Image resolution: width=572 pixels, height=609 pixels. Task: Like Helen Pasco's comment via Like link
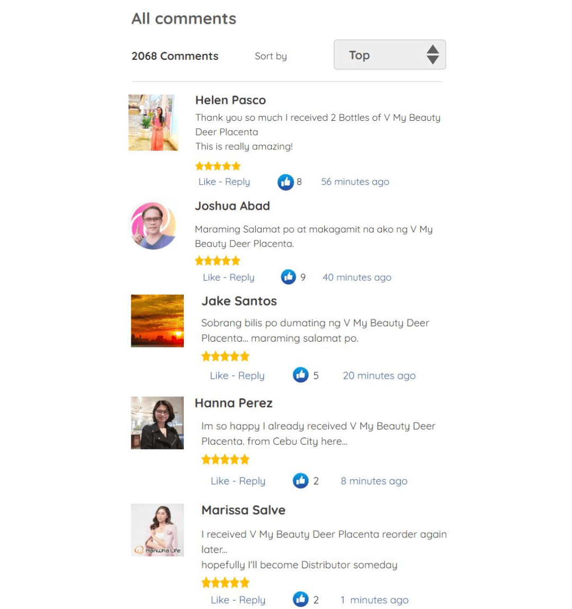(207, 182)
